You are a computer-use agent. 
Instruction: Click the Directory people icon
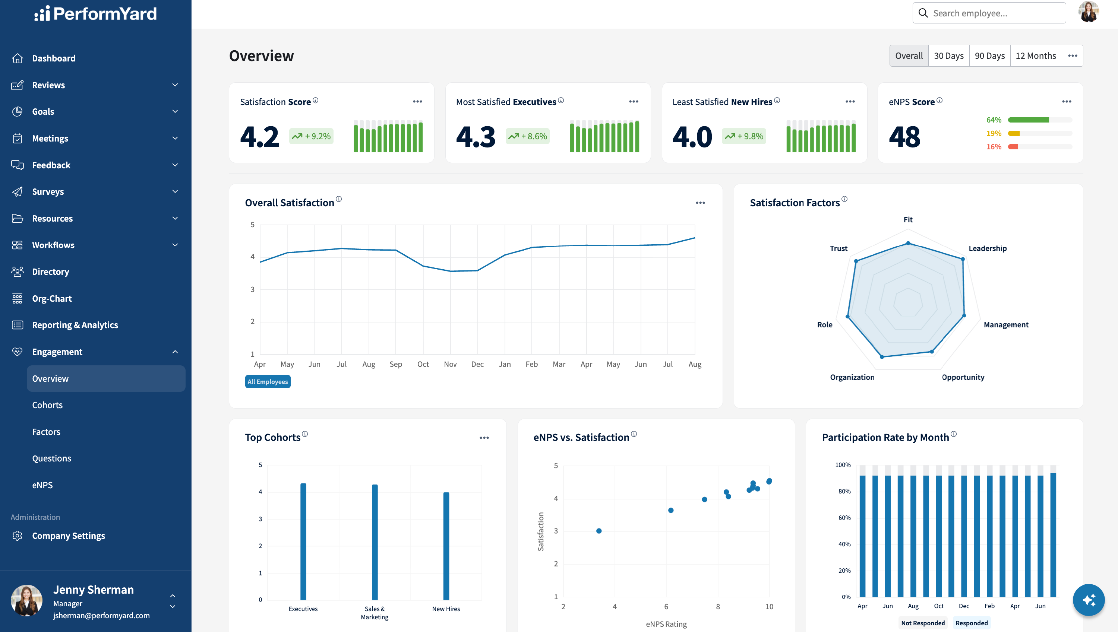pos(18,272)
